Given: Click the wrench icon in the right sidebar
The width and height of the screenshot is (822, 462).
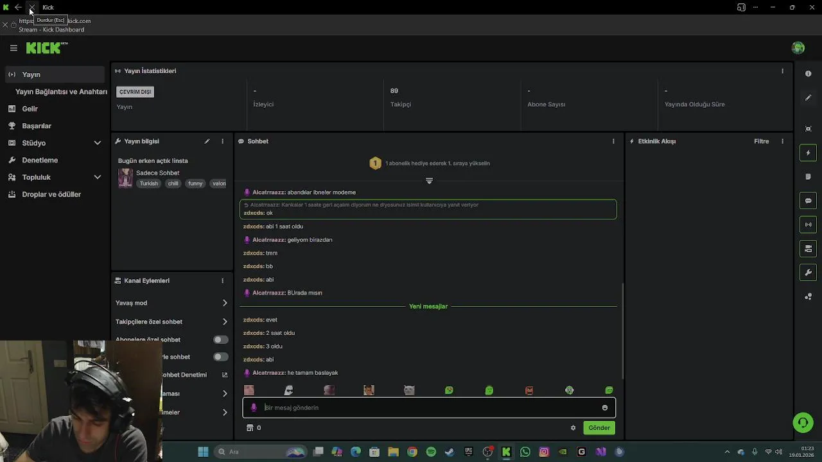Looking at the screenshot, I should pyautogui.click(x=808, y=273).
